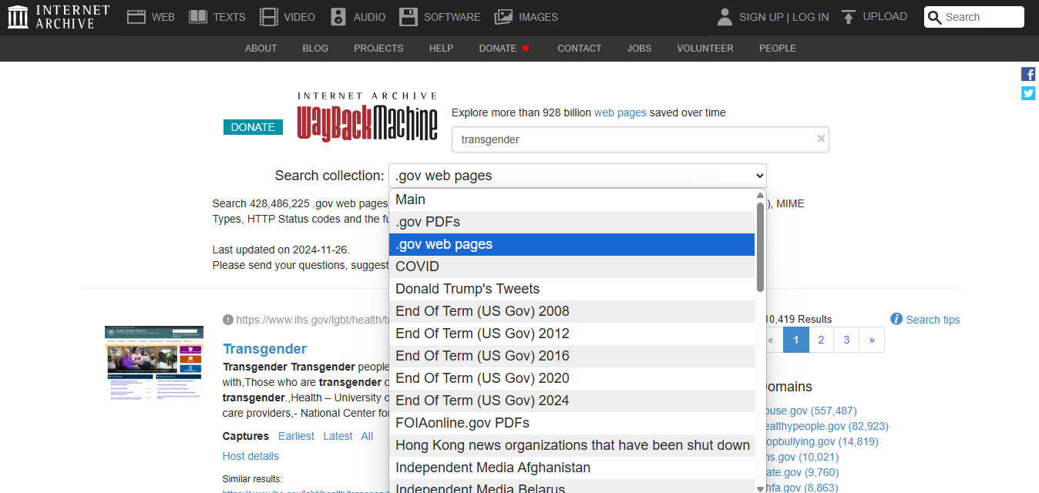Open the Video section in top bar
This screenshot has height=493, width=1039.
pos(287,17)
